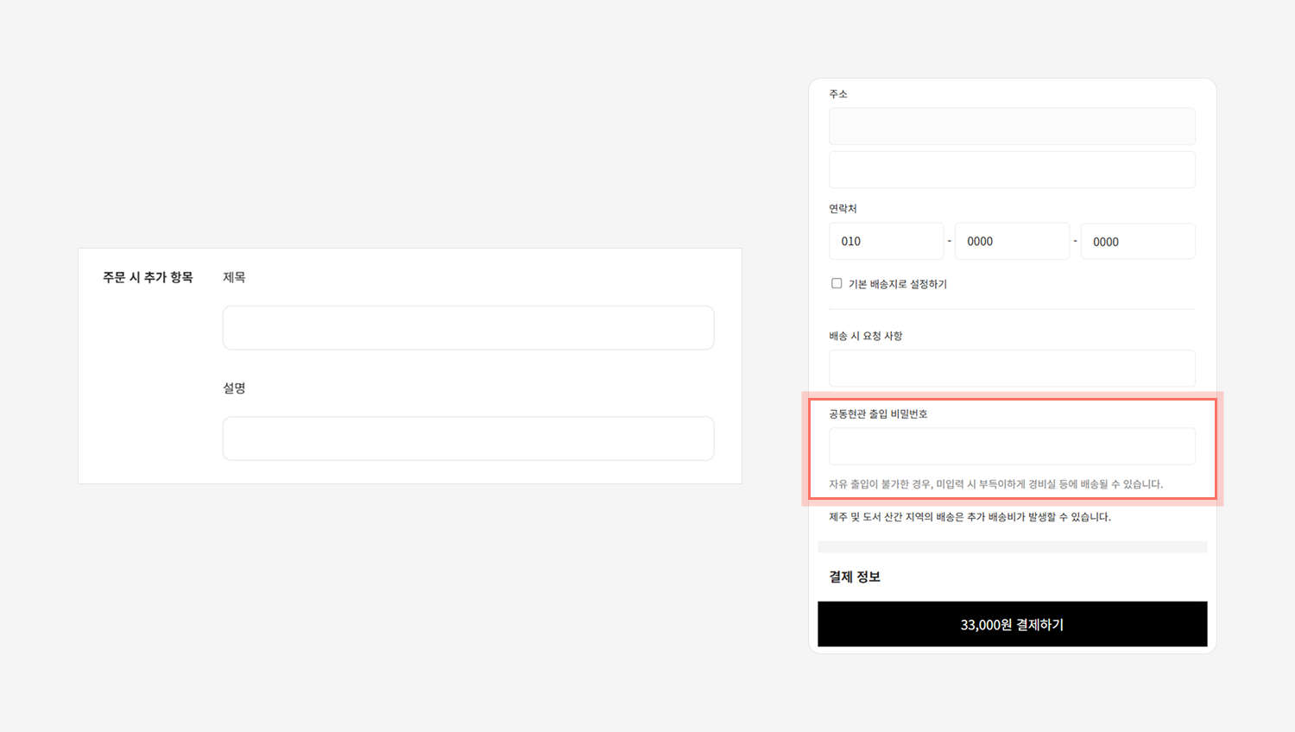The width and height of the screenshot is (1295, 732).
Task: Click the 연락처 label
Action: pos(843,209)
